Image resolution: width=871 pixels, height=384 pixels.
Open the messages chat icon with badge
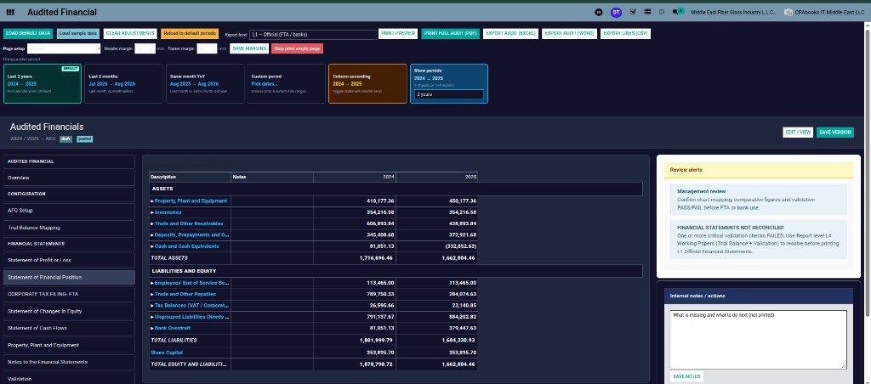click(677, 12)
